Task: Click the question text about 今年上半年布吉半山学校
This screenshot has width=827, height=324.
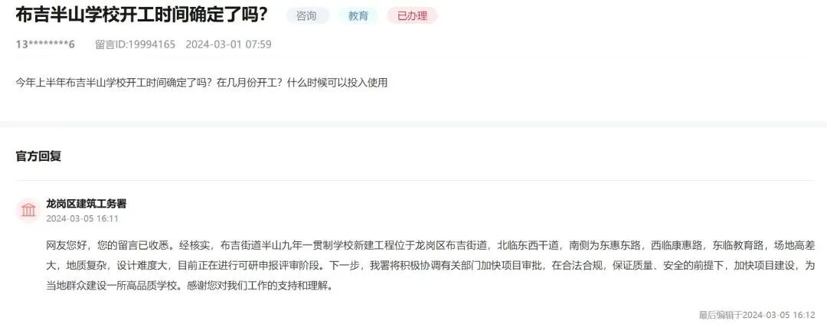Action: point(201,83)
